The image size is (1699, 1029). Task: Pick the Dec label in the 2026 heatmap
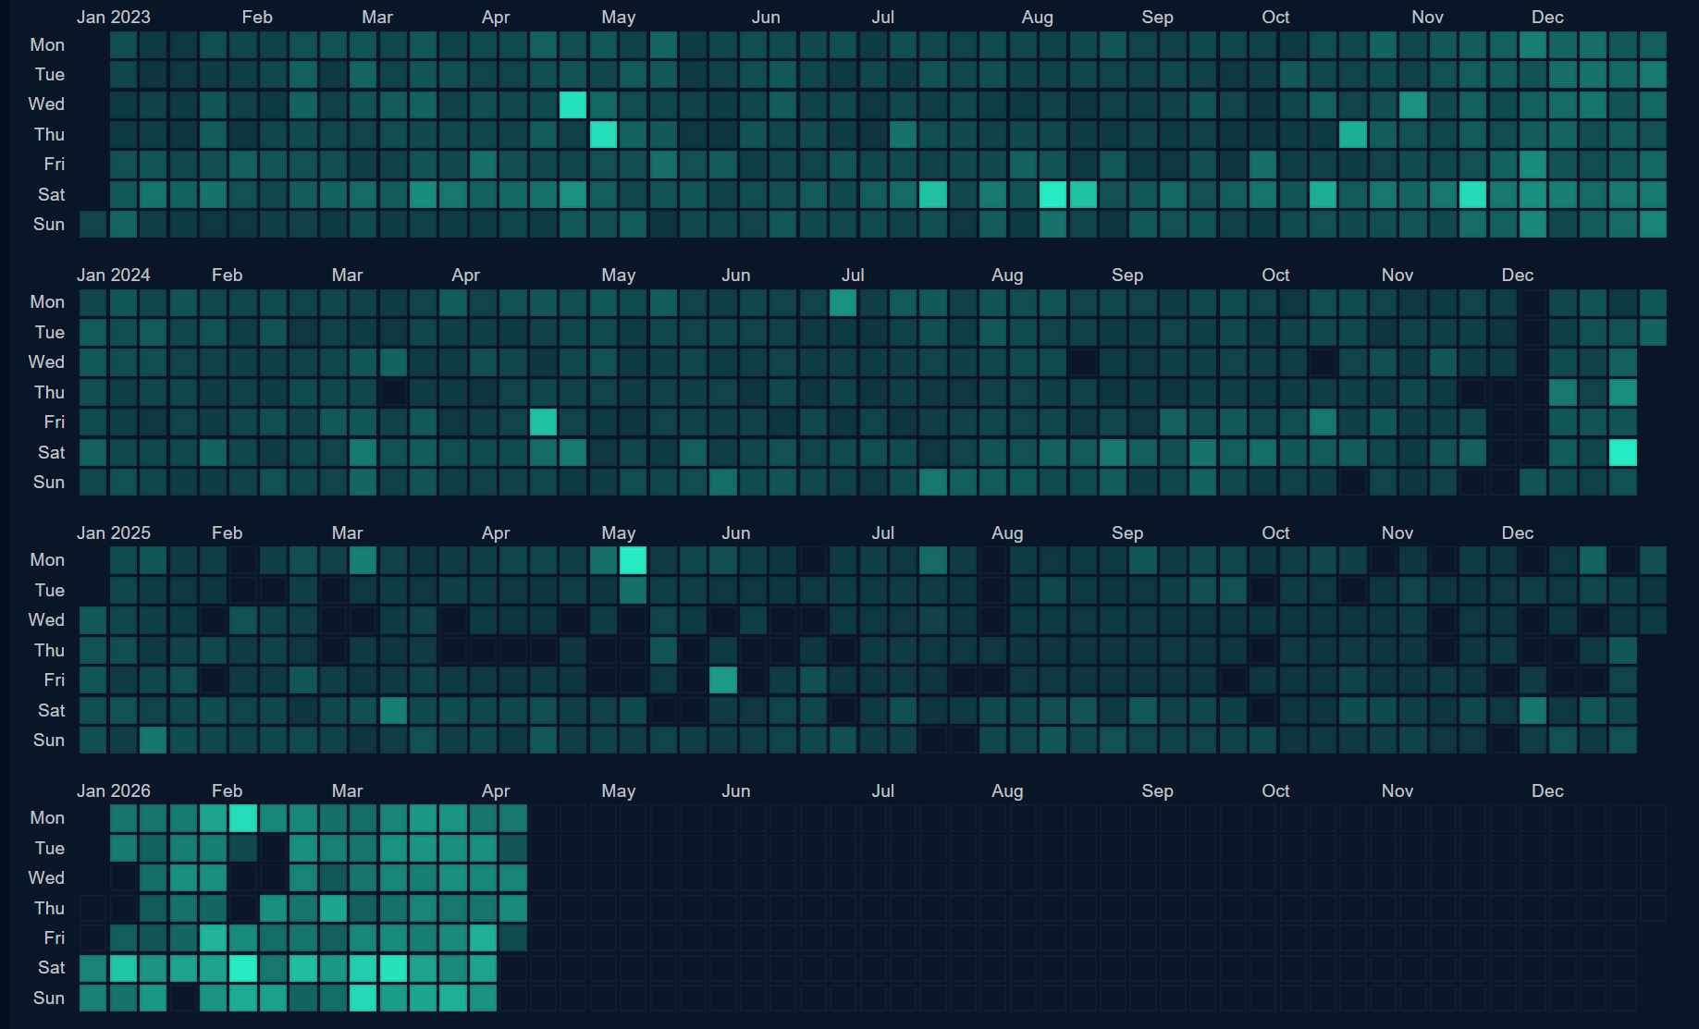(x=1547, y=790)
